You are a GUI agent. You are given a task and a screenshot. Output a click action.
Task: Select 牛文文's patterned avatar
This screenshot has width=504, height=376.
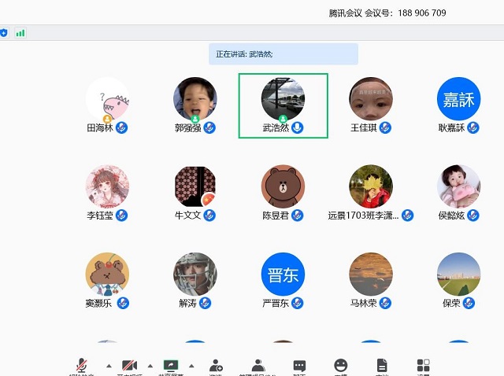click(x=195, y=186)
